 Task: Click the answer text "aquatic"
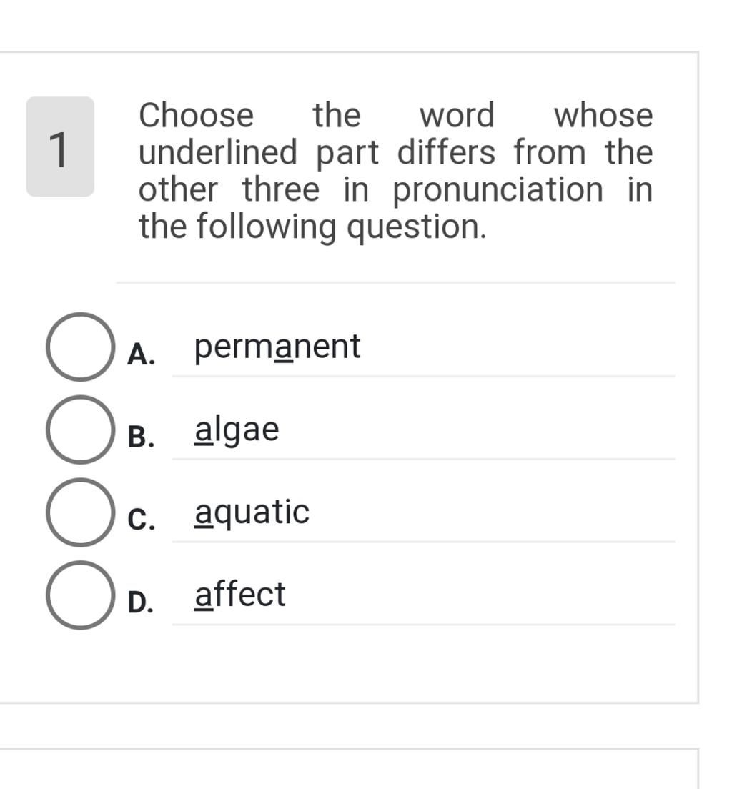coord(252,514)
